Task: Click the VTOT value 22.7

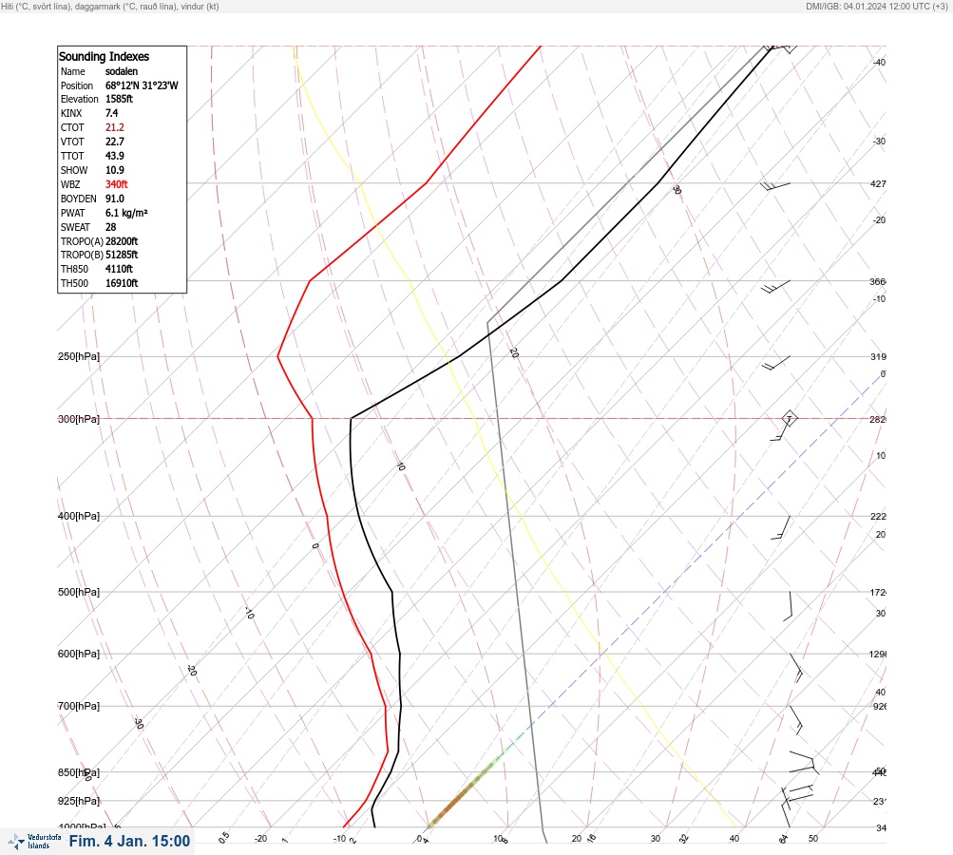Action: [x=115, y=142]
